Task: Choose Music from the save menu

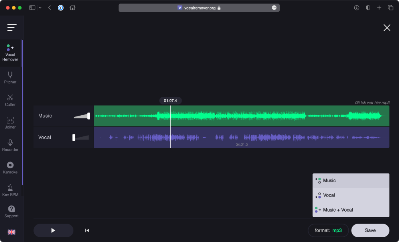Action: pyautogui.click(x=351, y=181)
